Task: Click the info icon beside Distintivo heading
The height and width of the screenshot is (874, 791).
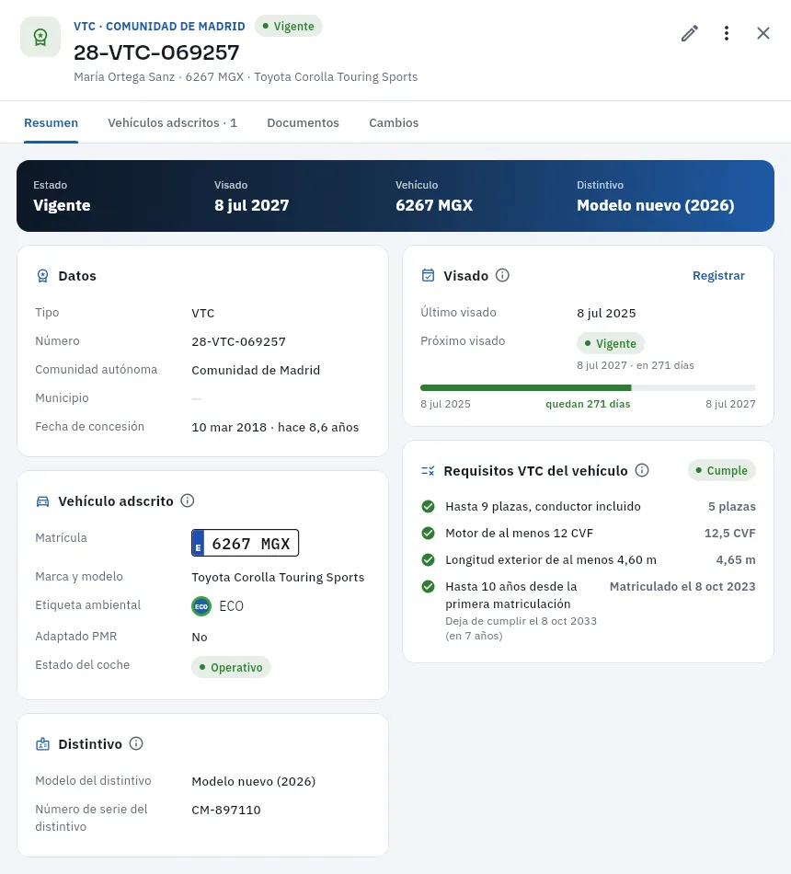Action: 136,743
